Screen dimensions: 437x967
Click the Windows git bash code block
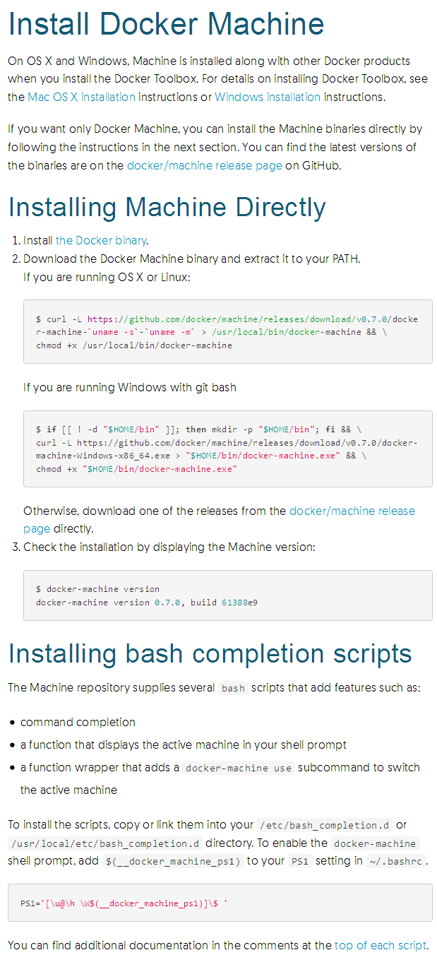(228, 449)
